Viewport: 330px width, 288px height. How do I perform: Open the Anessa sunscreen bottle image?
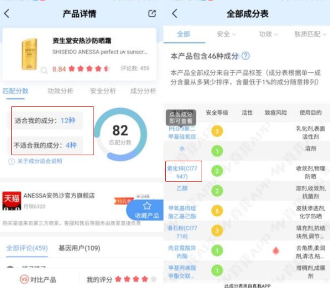(x=29, y=54)
